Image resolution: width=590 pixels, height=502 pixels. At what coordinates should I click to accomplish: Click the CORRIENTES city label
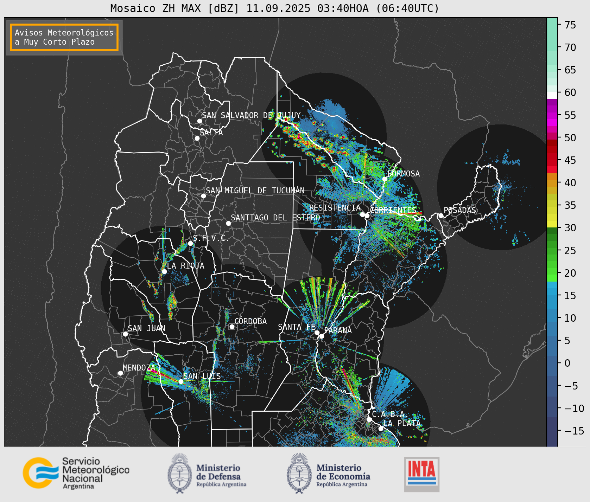click(393, 210)
